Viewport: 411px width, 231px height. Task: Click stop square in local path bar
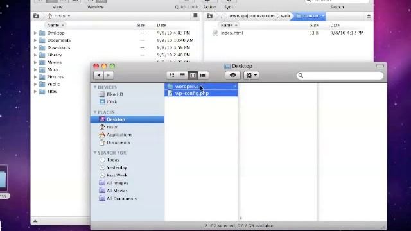[x=195, y=15]
